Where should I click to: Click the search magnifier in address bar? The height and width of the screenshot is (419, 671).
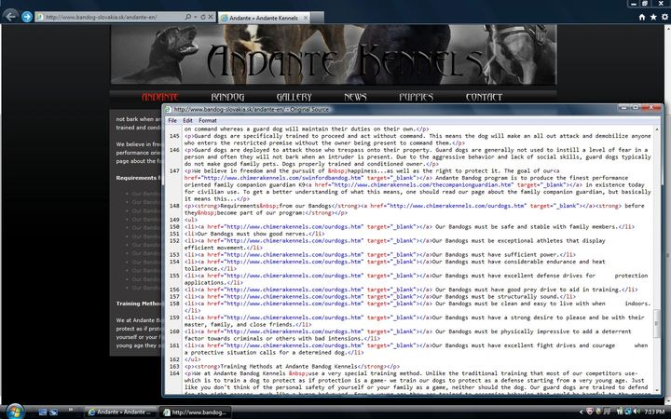[x=189, y=18]
